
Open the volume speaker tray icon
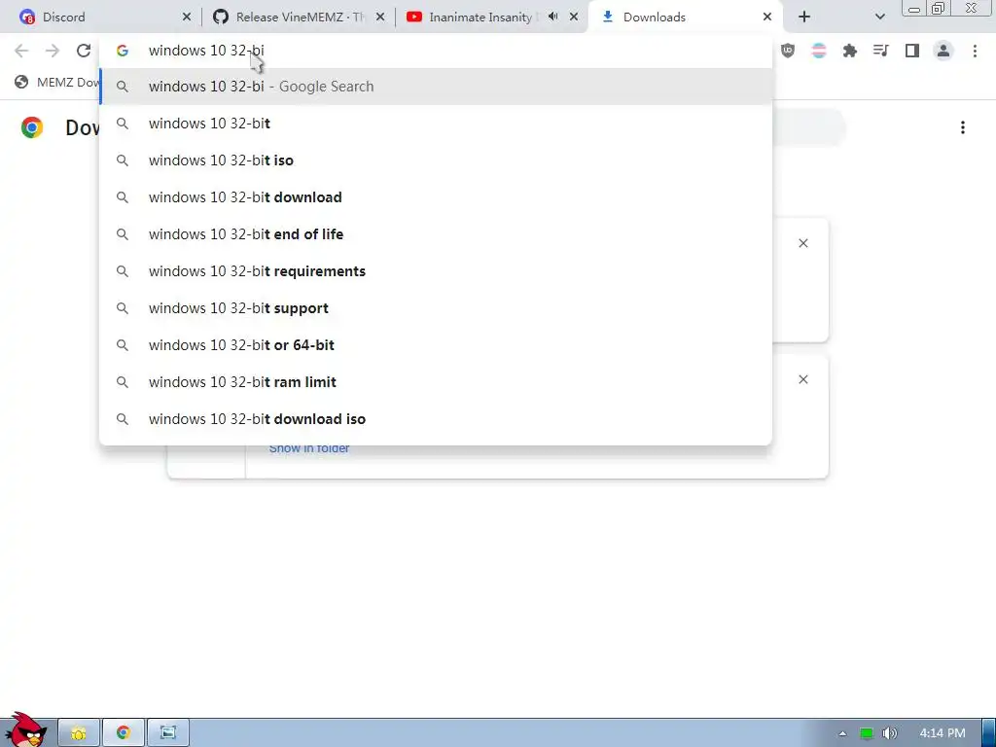click(x=890, y=733)
